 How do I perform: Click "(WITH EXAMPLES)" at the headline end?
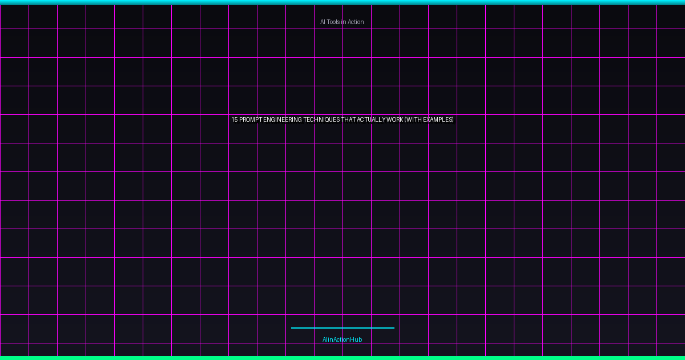pyautogui.click(x=429, y=119)
